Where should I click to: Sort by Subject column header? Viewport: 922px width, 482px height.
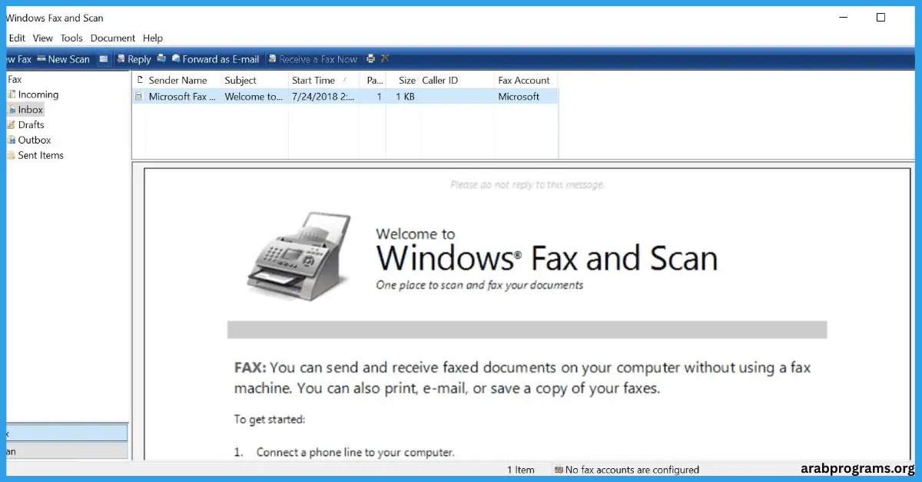[x=254, y=80]
